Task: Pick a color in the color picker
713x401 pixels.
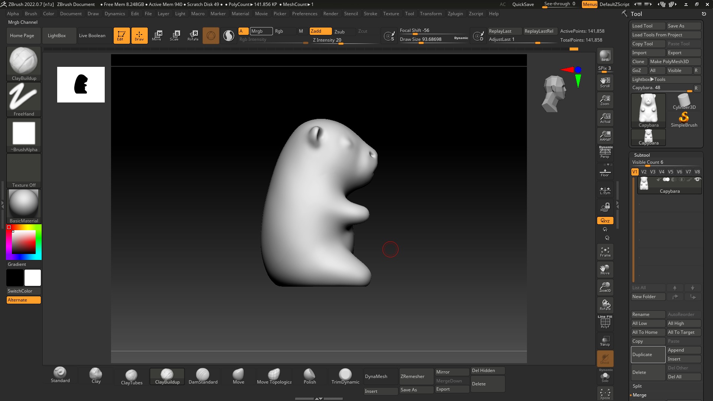Action: tap(24, 242)
